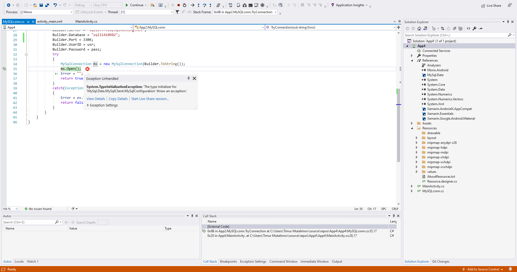Select MySql.Data under References
517x272 pixels.
click(435, 75)
